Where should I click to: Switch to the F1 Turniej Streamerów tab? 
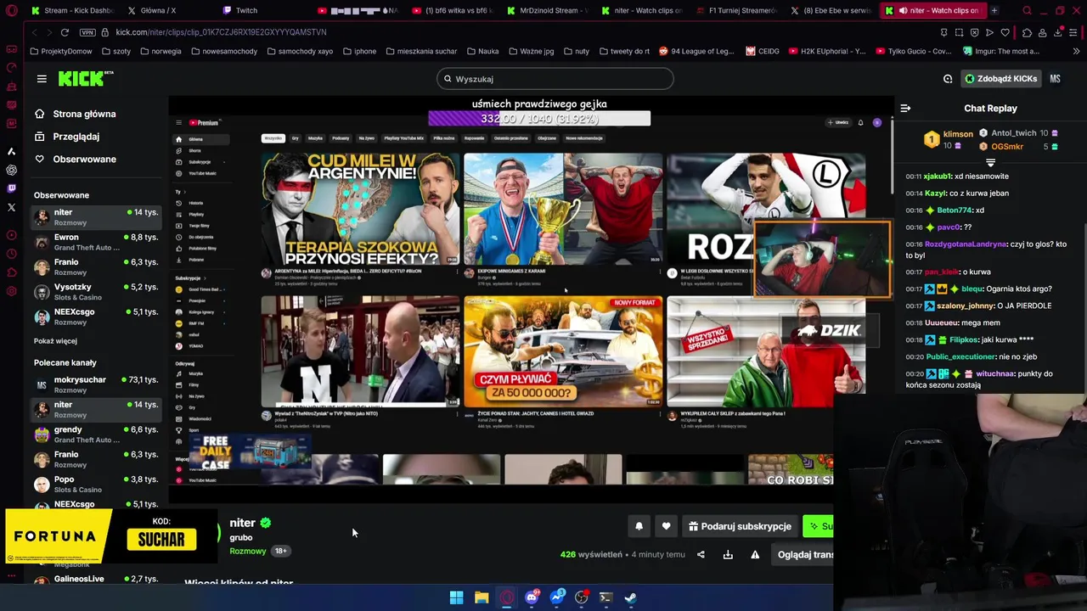[x=735, y=10]
